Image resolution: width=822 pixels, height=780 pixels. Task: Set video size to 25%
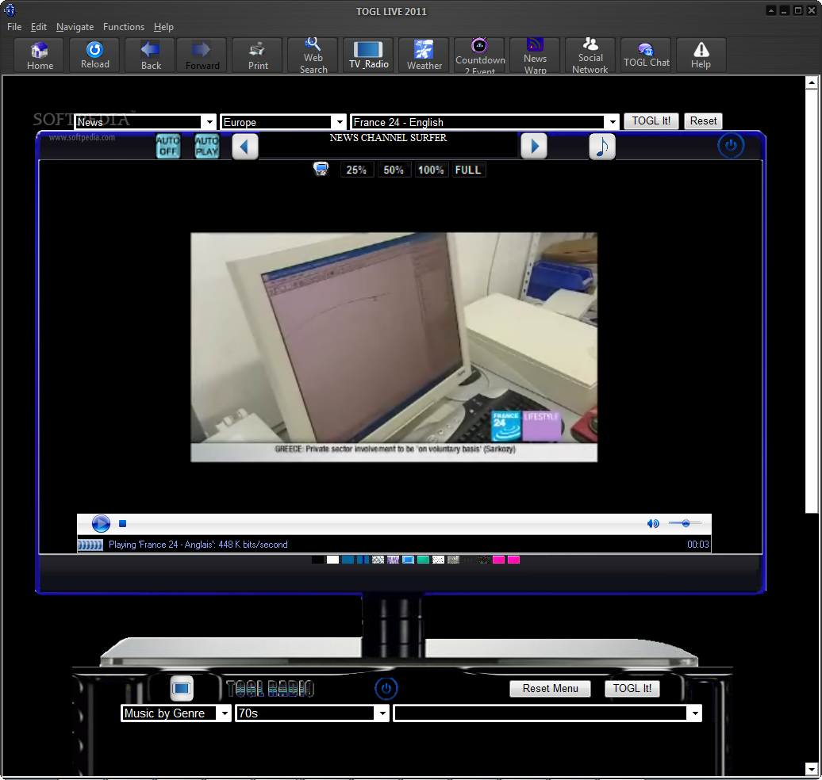point(356,170)
